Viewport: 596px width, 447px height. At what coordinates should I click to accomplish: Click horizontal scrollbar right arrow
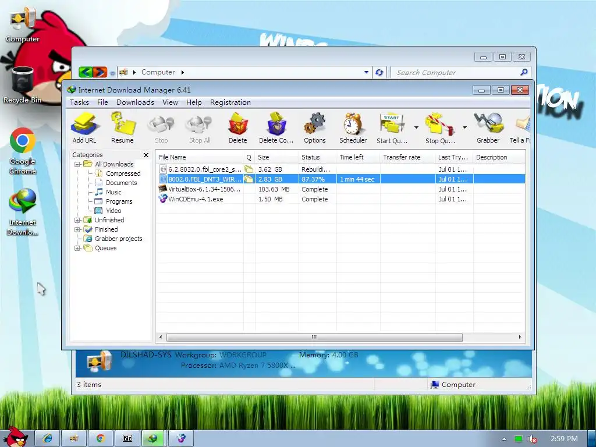pos(520,337)
